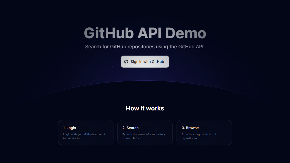This screenshot has height=163, width=290.
Task: Click "Browse a paginated list" description text
Action: tap(199, 134)
